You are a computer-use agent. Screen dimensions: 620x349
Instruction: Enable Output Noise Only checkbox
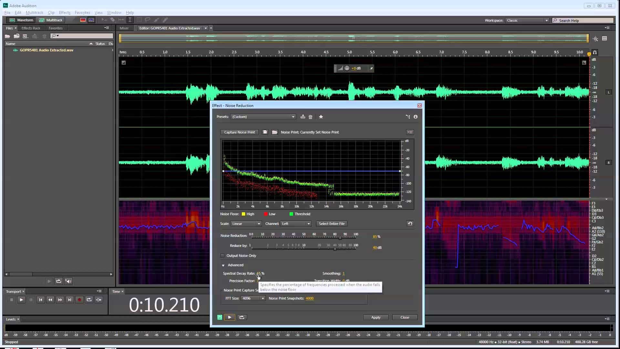click(222, 256)
